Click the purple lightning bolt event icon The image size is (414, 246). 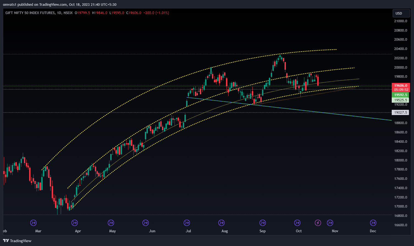(x=318, y=223)
